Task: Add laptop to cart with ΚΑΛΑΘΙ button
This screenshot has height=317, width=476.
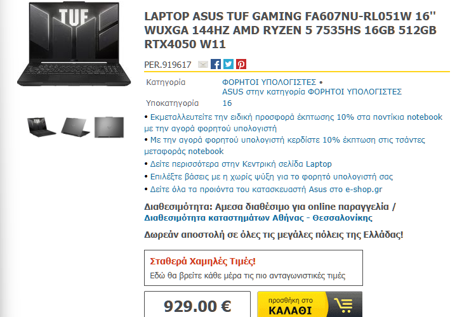Action: [x=310, y=304]
